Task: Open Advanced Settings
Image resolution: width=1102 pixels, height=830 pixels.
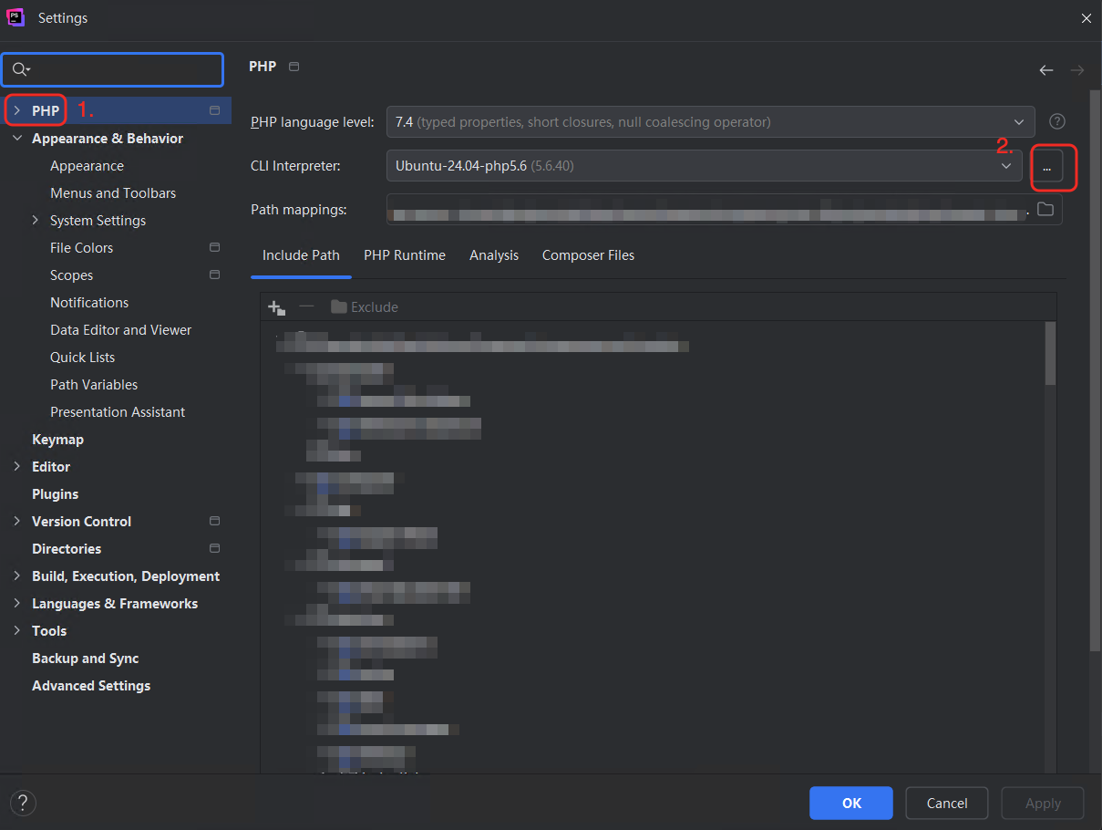Action: click(x=91, y=685)
